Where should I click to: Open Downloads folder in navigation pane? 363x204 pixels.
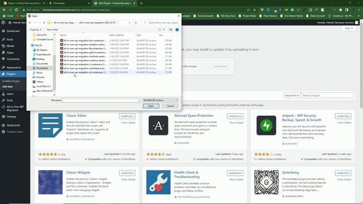(42, 68)
